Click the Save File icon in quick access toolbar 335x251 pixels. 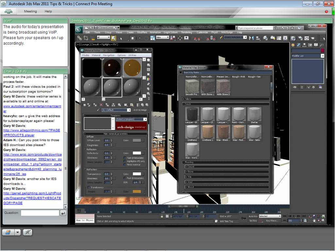pyautogui.click(x=96, y=28)
